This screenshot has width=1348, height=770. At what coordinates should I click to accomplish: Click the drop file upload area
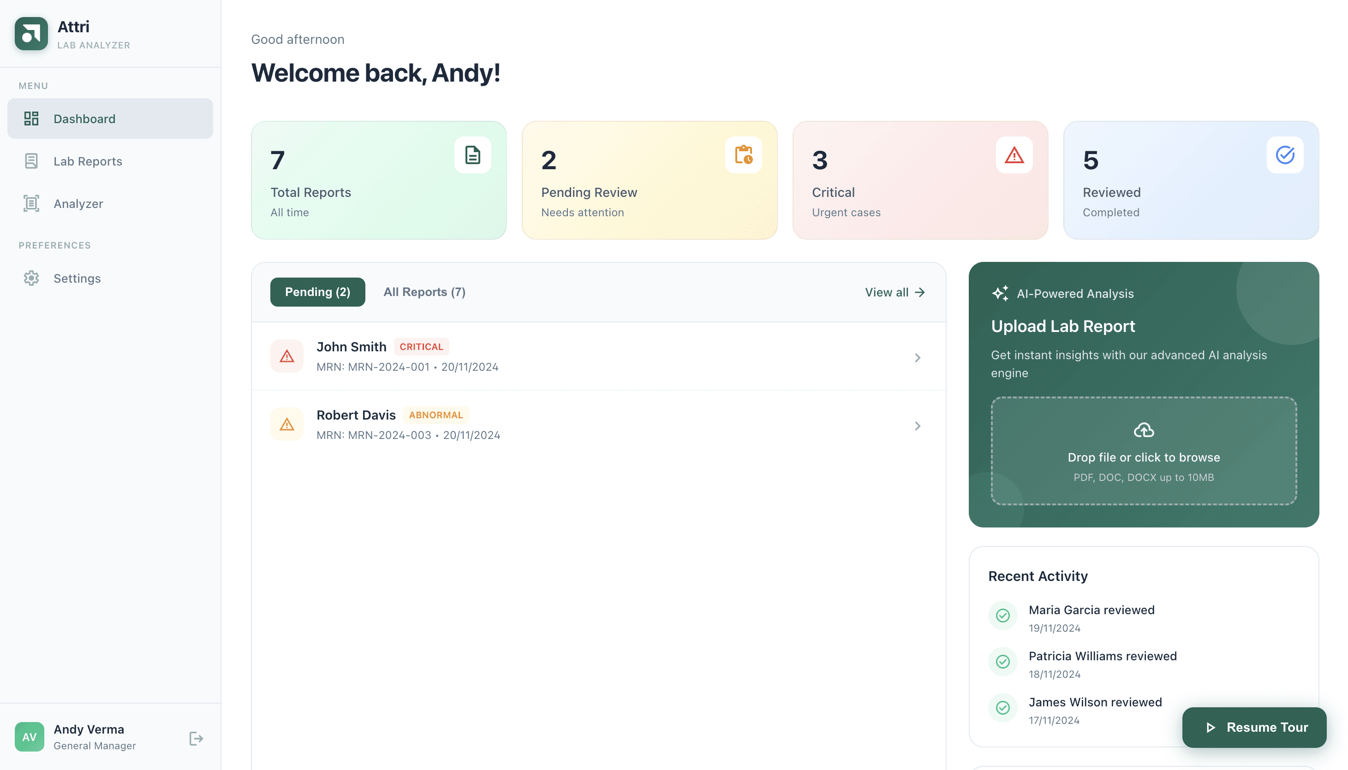pyautogui.click(x=1143, y=465)
